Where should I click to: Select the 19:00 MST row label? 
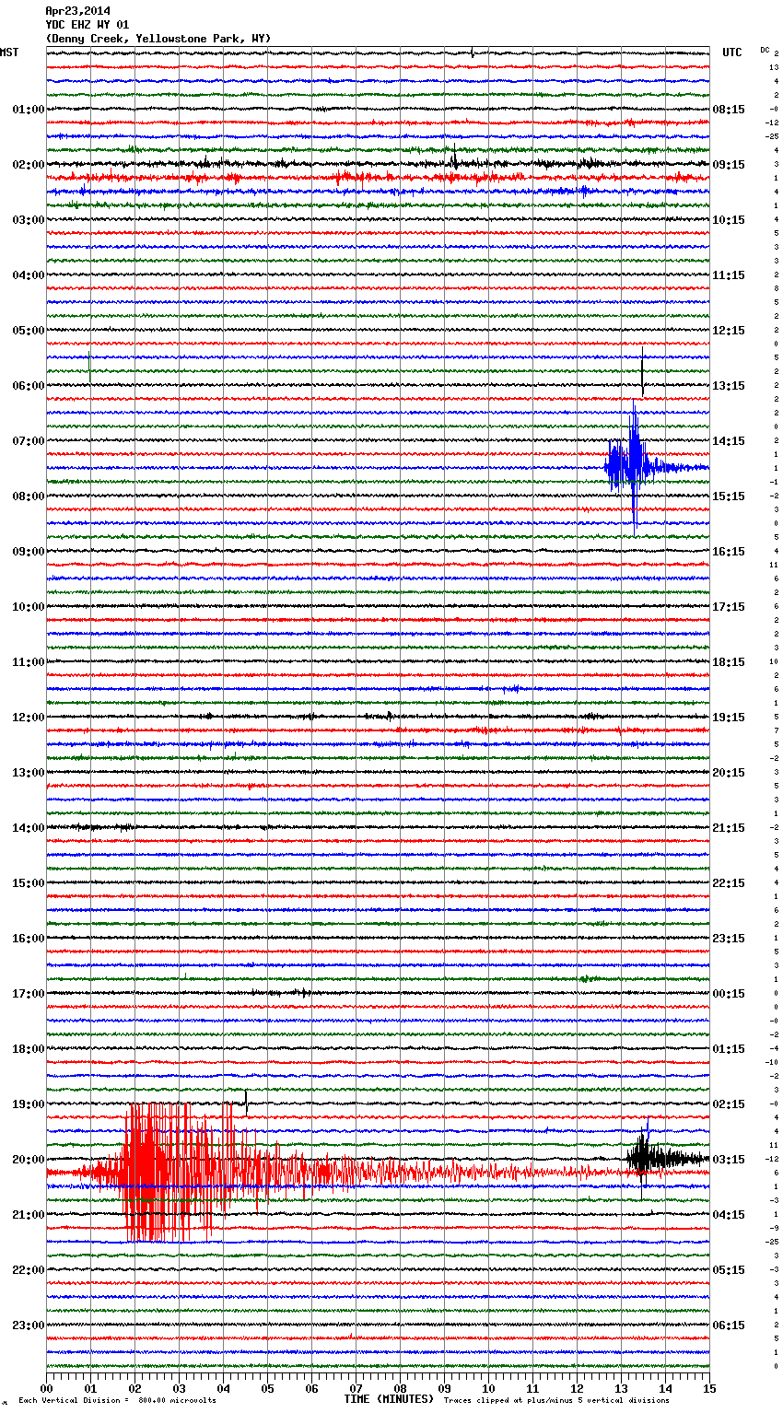(x=29, y=1104)
